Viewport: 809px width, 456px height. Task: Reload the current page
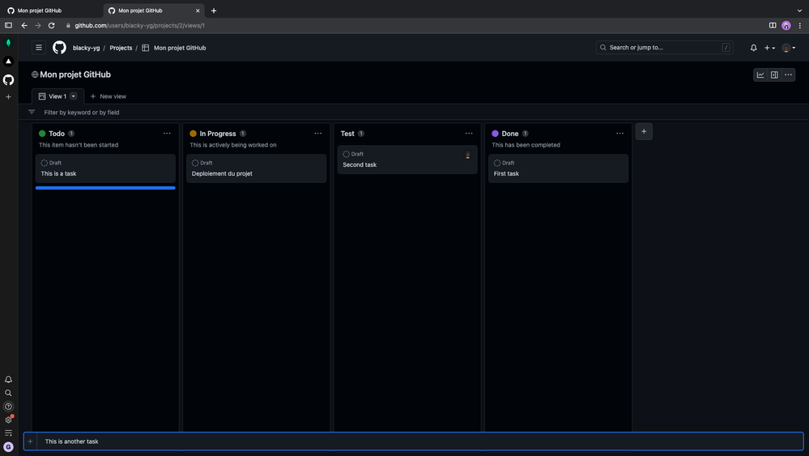coord(52,25)
